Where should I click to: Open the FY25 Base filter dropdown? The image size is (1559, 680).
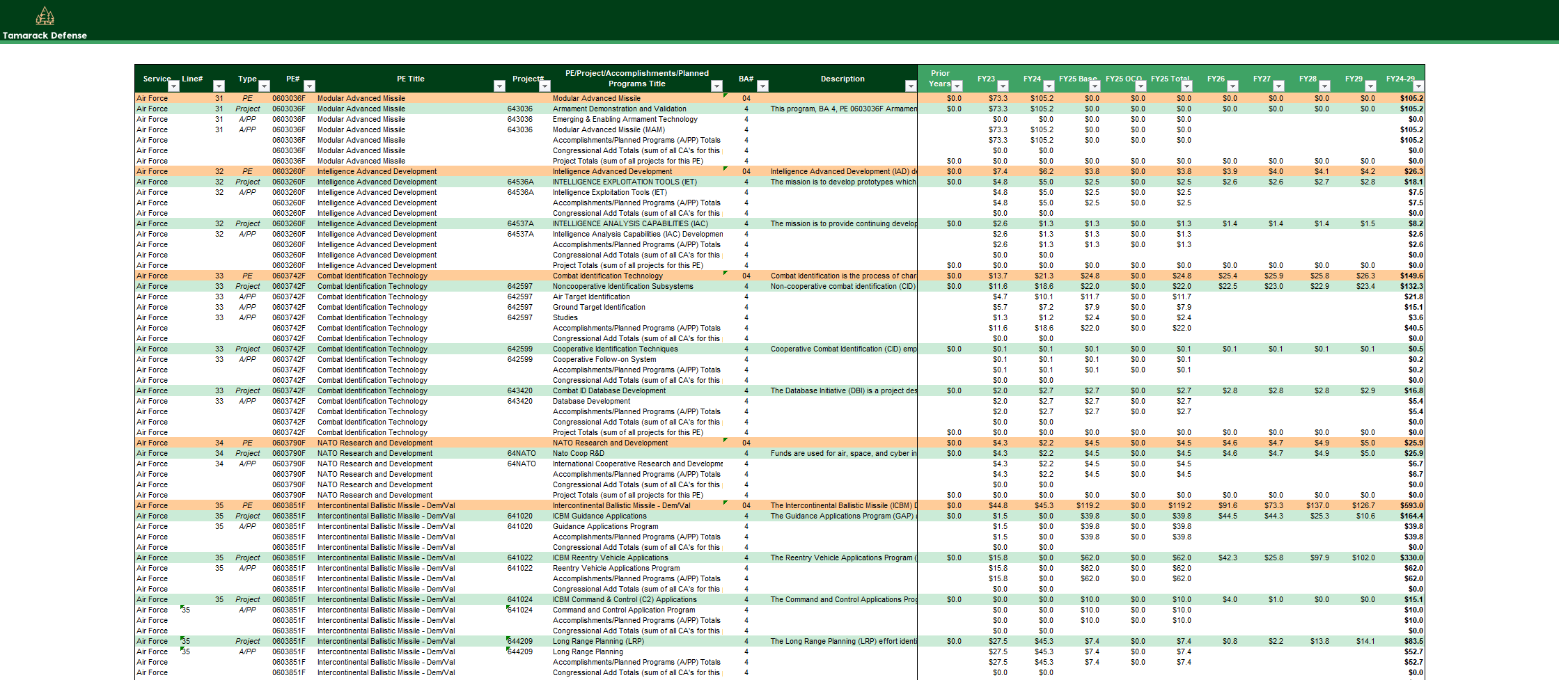pyautogui.click(x=1095, y=86)
